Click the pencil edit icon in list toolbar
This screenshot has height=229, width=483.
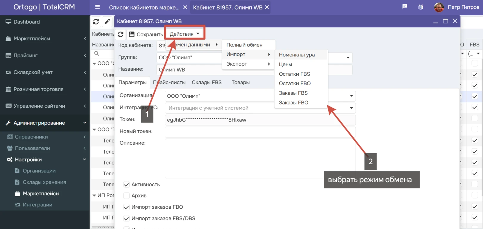point(107,21)
